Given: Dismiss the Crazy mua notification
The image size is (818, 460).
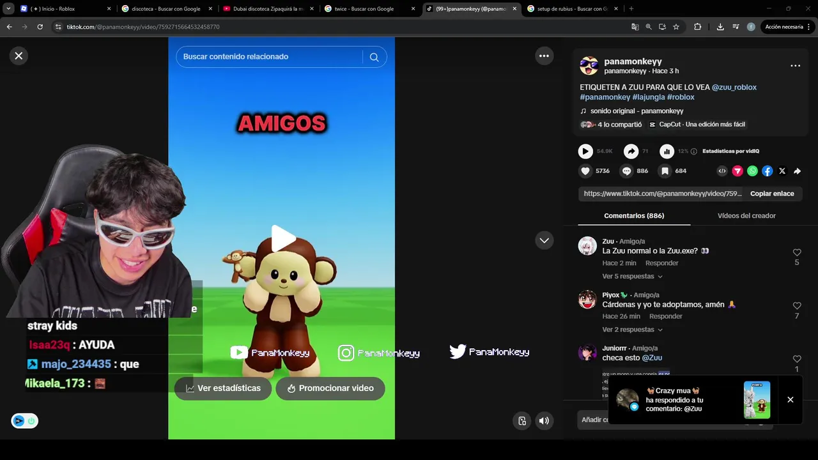Looking at the screenshot, I should [x=790, y=400].
